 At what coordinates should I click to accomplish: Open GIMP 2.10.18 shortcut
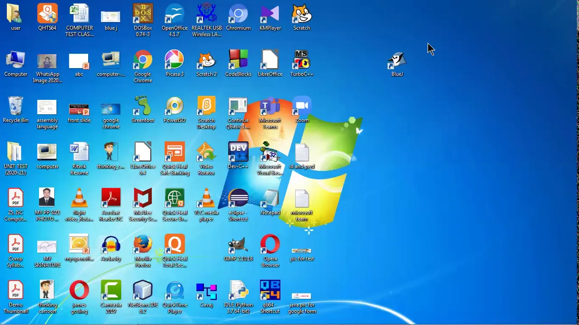tap(238, 248)
